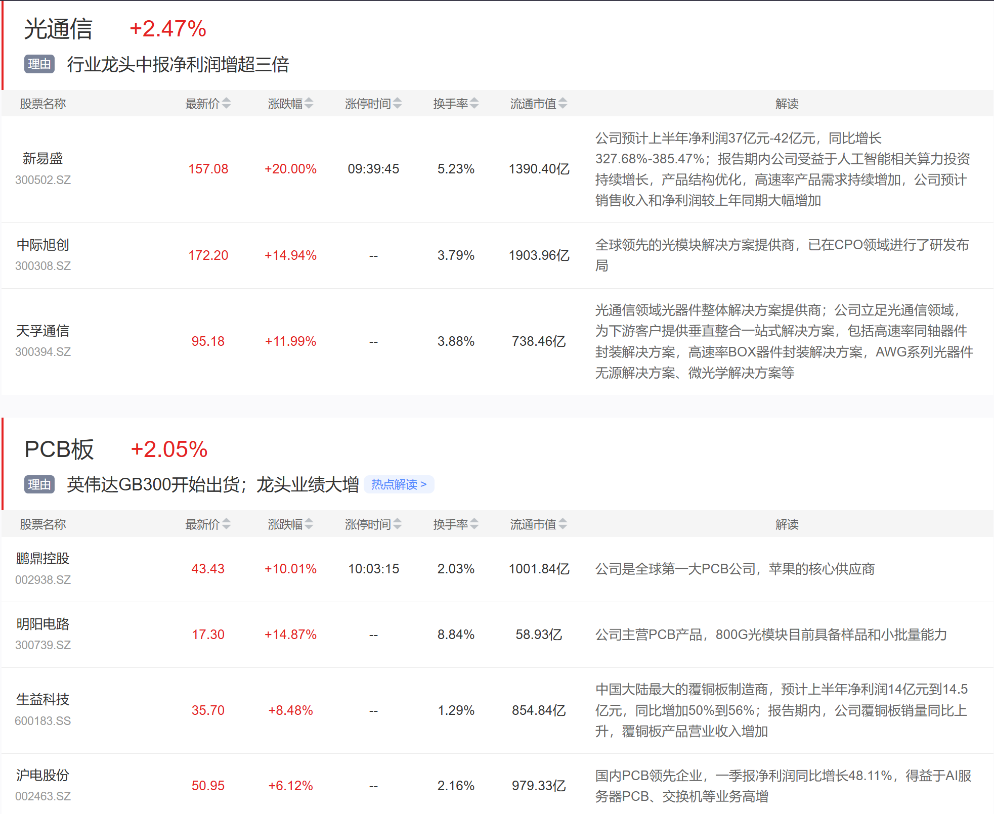Sort 光通信 table by 涨停时间 arrows
Image resolution: width=994 pixels, height=814 pixels.
click(x=397, y=104)
